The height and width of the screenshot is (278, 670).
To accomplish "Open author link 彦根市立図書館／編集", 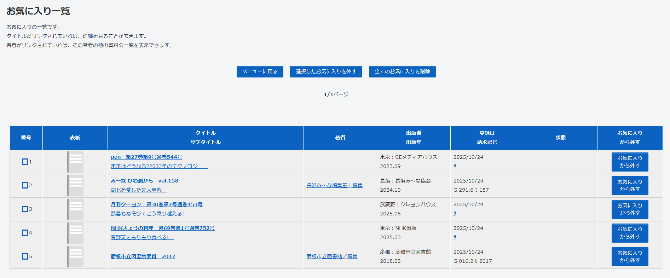I will (x=332, y=256).
